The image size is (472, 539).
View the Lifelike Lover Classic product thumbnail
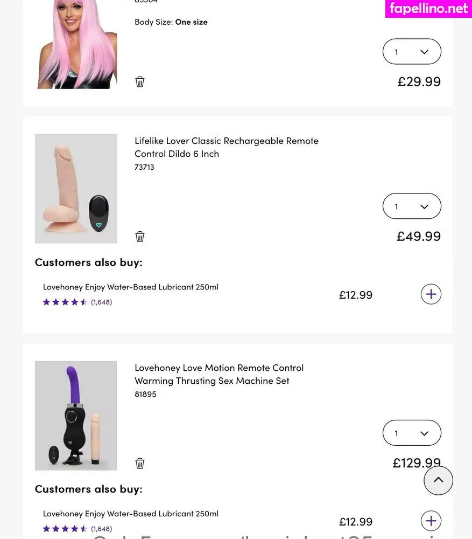76,189
